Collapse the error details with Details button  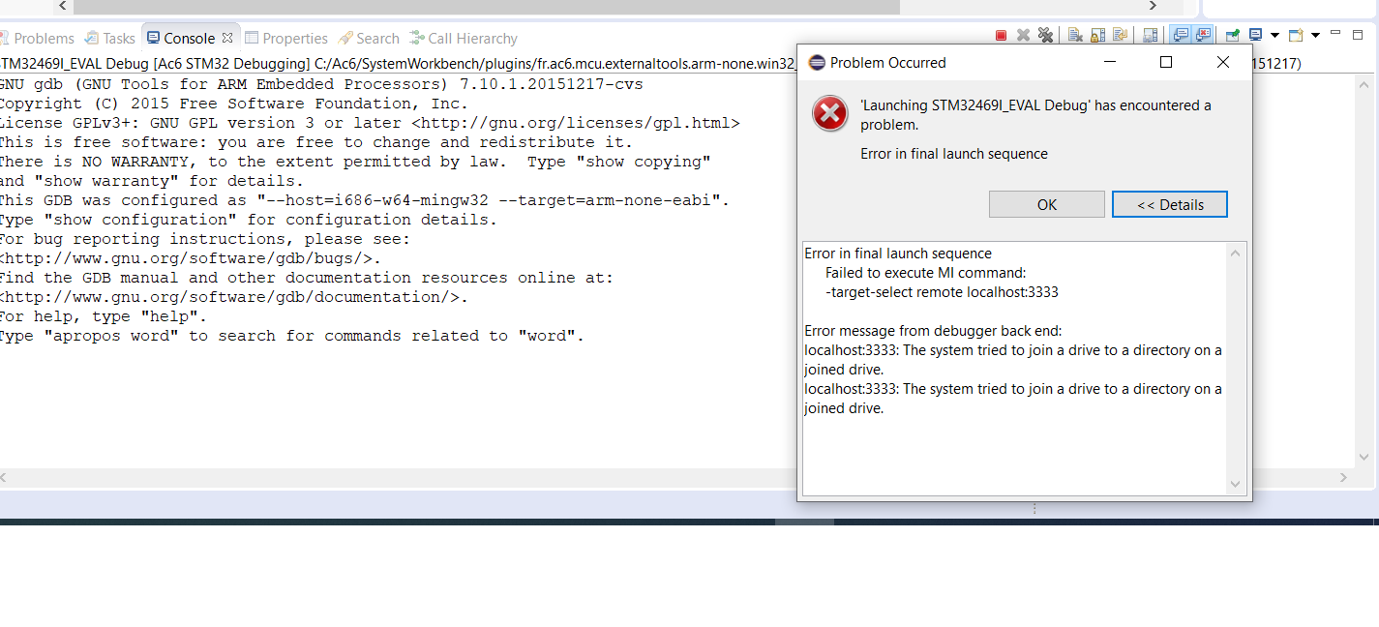click(x=1169, y=204)
